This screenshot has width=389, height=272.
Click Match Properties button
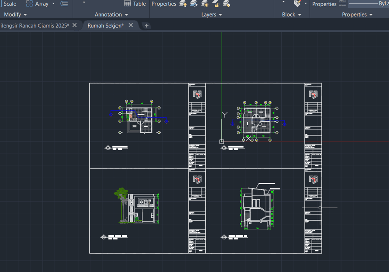[324, 4]
